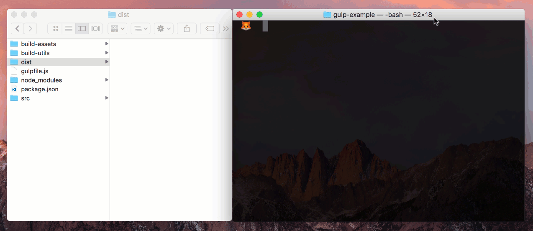Close the Terminal window

point(240,15)
